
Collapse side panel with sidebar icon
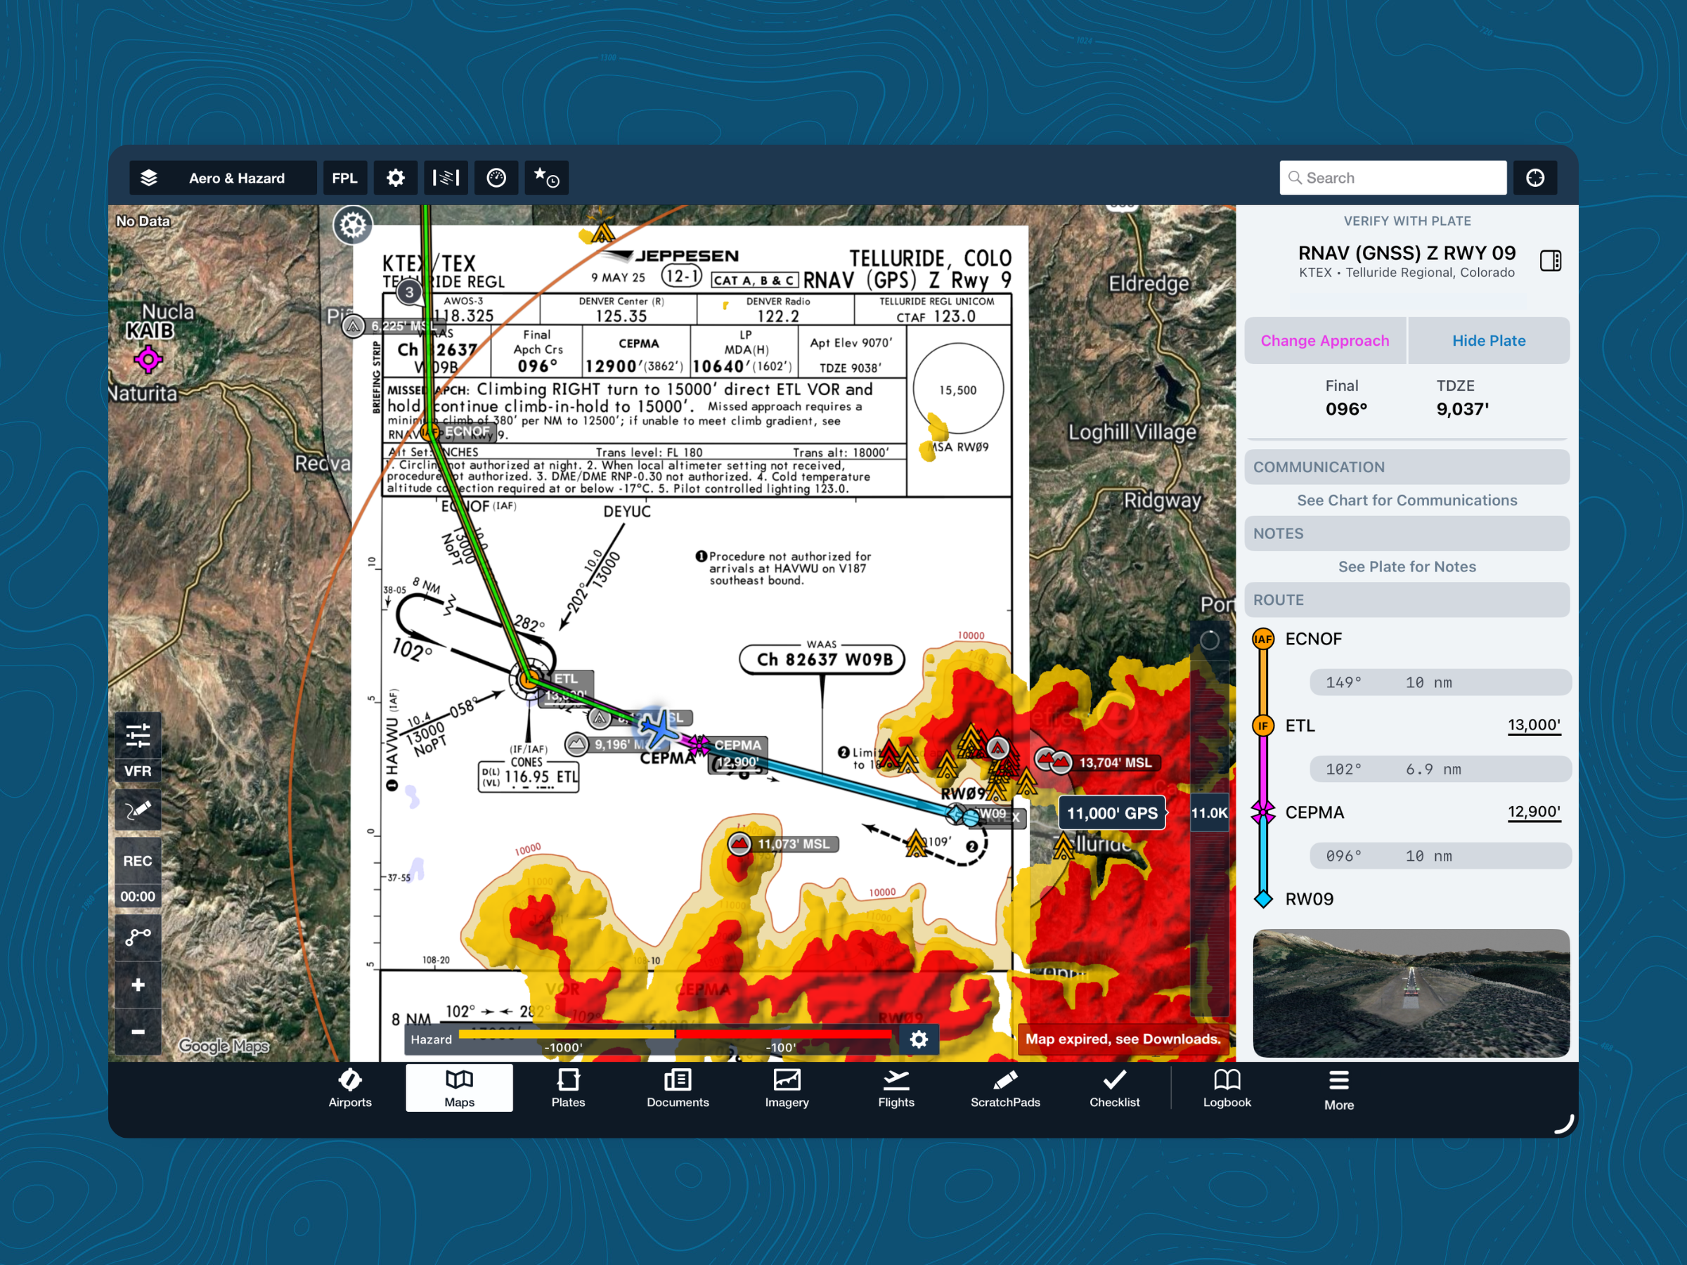(1550, 261)
